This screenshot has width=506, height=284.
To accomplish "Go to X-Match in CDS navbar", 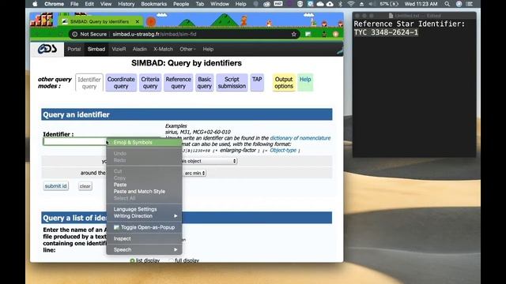I will [164, 49].
